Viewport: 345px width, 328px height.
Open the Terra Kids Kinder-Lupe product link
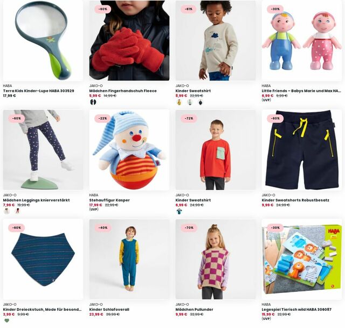(x=38, y=91)
